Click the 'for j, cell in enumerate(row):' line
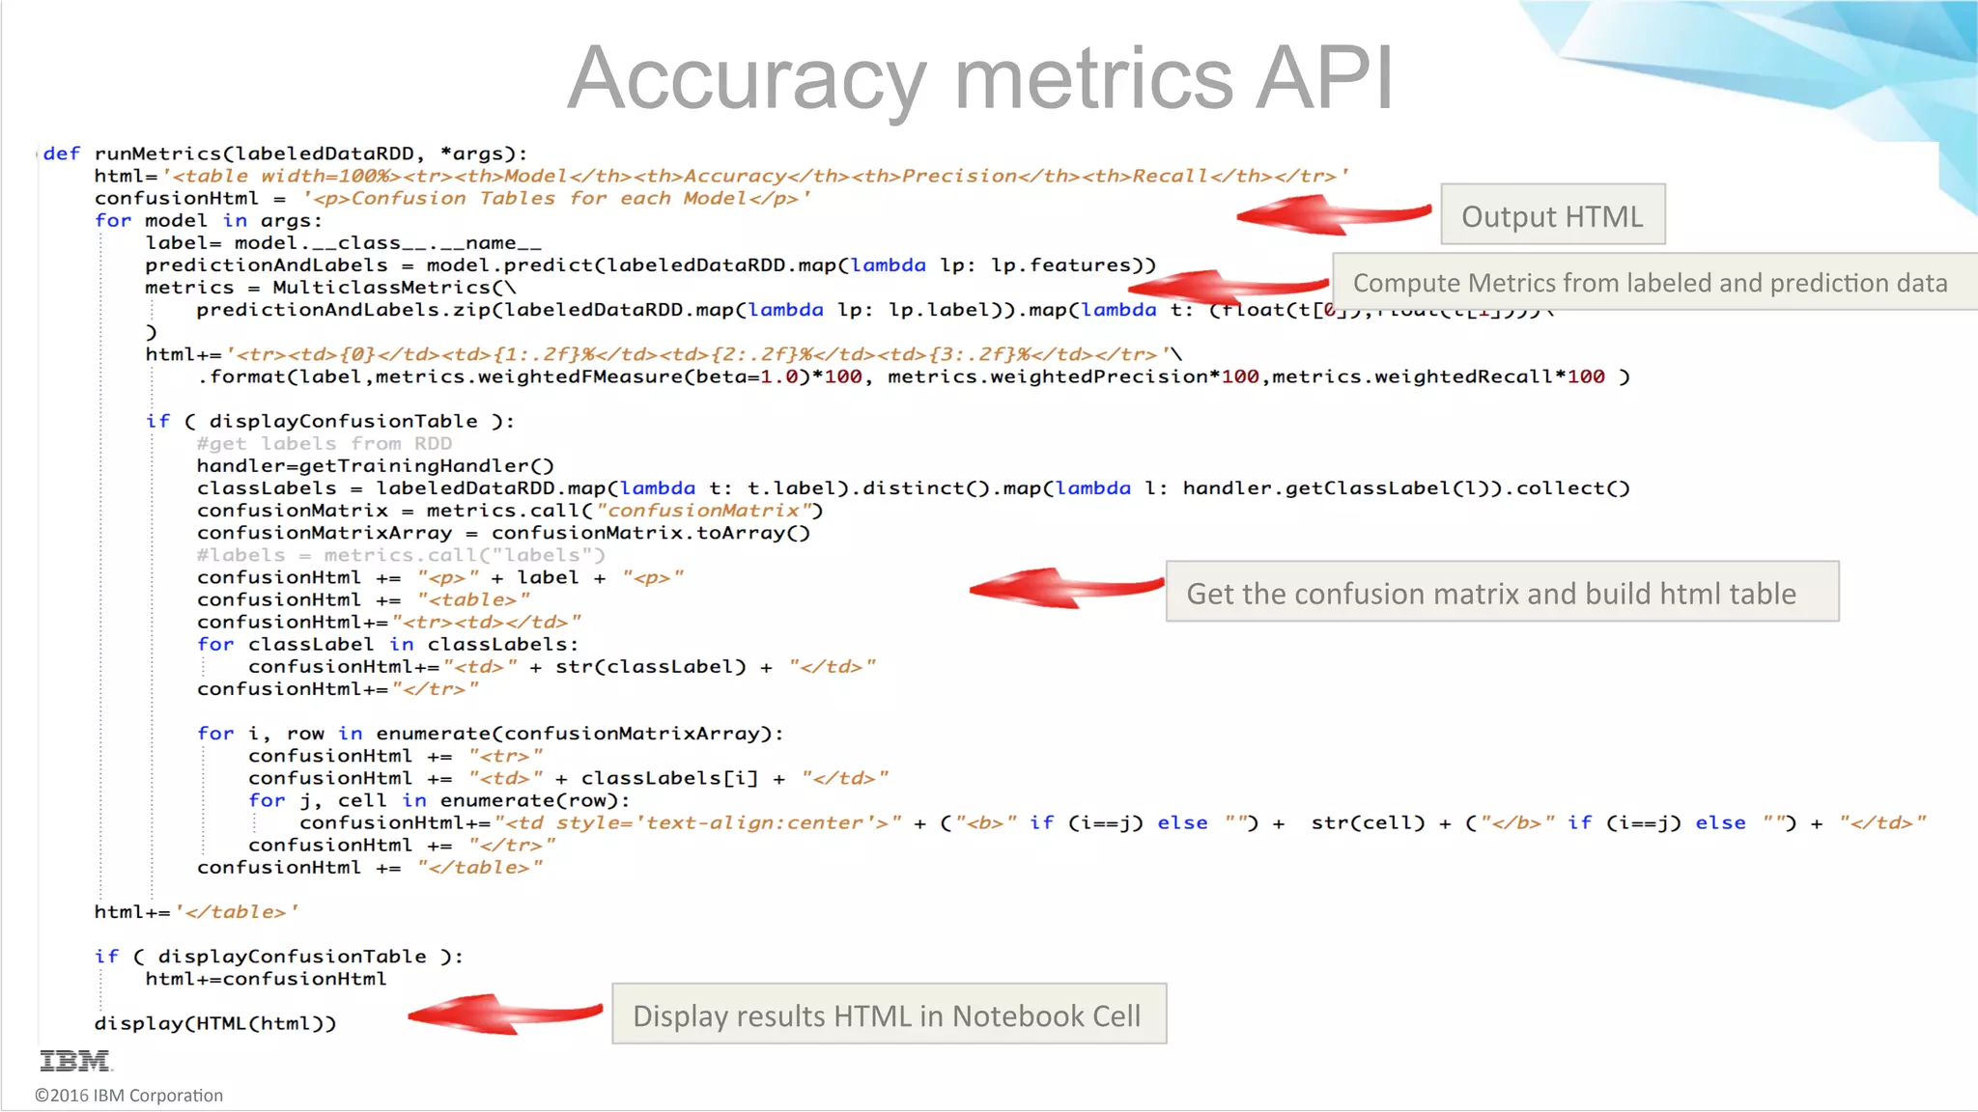Viewport: 1978px width, 1112px height. (439, 800)
